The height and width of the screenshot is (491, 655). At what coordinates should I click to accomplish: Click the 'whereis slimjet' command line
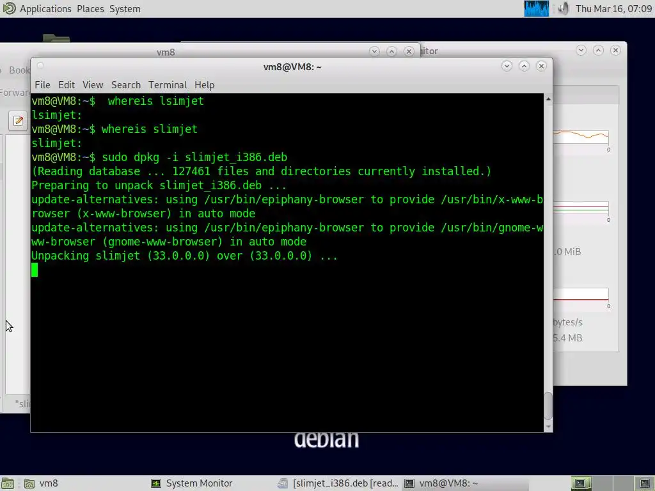pos(114,129)
